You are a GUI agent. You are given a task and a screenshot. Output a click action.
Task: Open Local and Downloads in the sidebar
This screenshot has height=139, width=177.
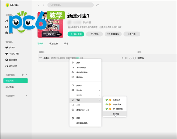point(12,54)
